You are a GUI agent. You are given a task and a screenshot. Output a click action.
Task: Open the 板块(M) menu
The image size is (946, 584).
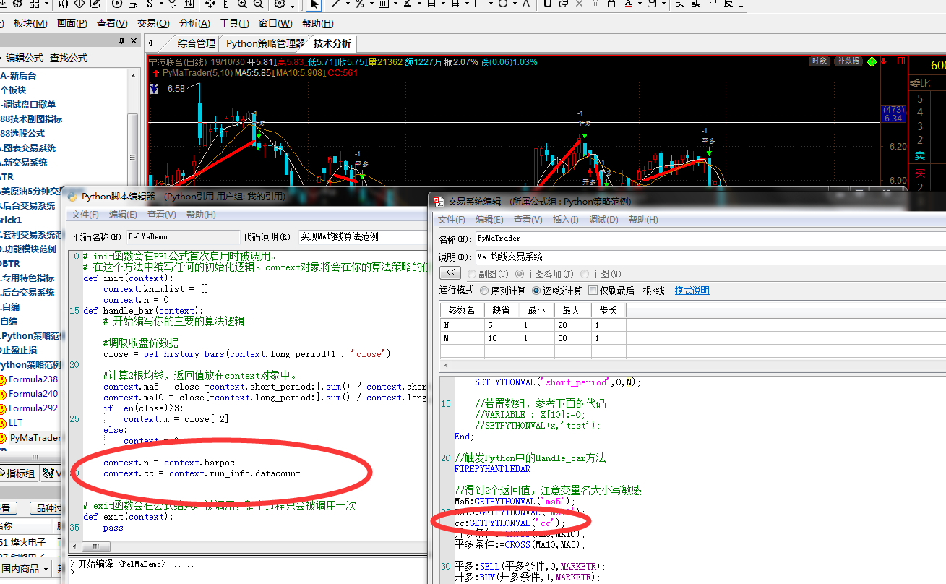pos(30,23)
